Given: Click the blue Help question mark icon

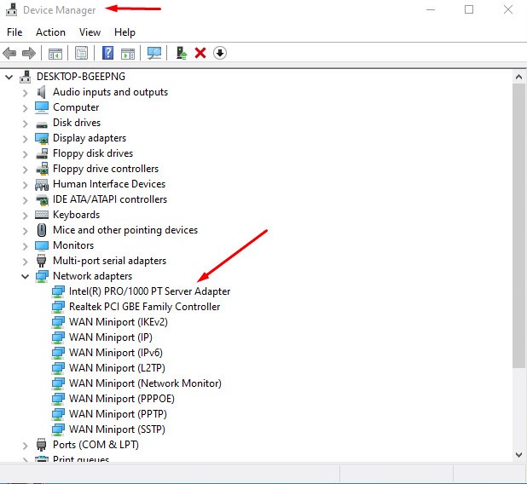Looking at the screenshot, I should pyautogui.click(x=108, y=53).
